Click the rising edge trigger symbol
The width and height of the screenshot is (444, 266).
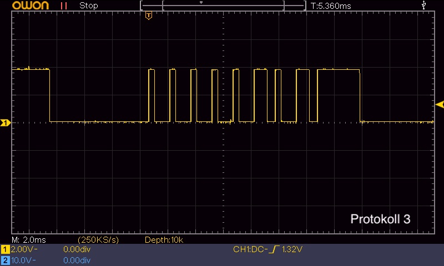[x=274, y=249]
